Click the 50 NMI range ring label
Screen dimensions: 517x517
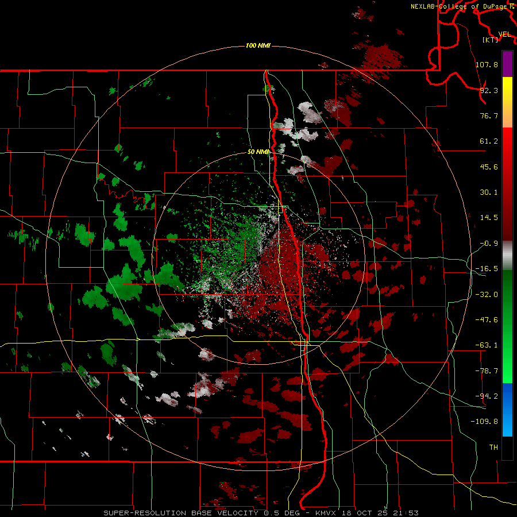[x=258, y=152]
